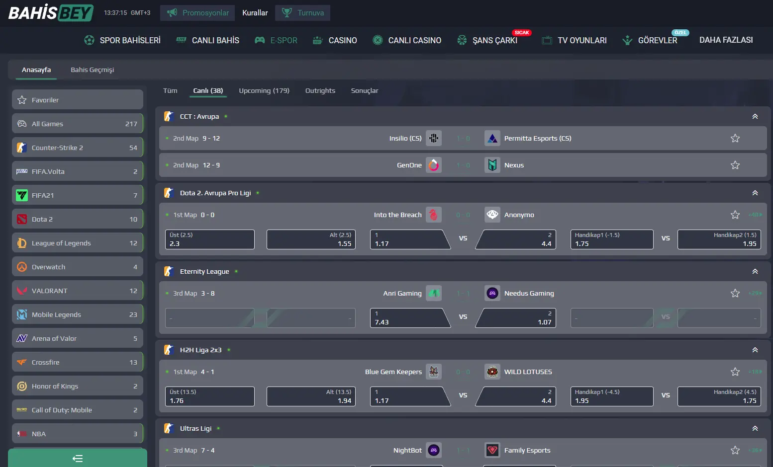This screenshot has width=773, height=467.
Task: Click Mobile Legends sidebar icon
Action: (22, 314)
